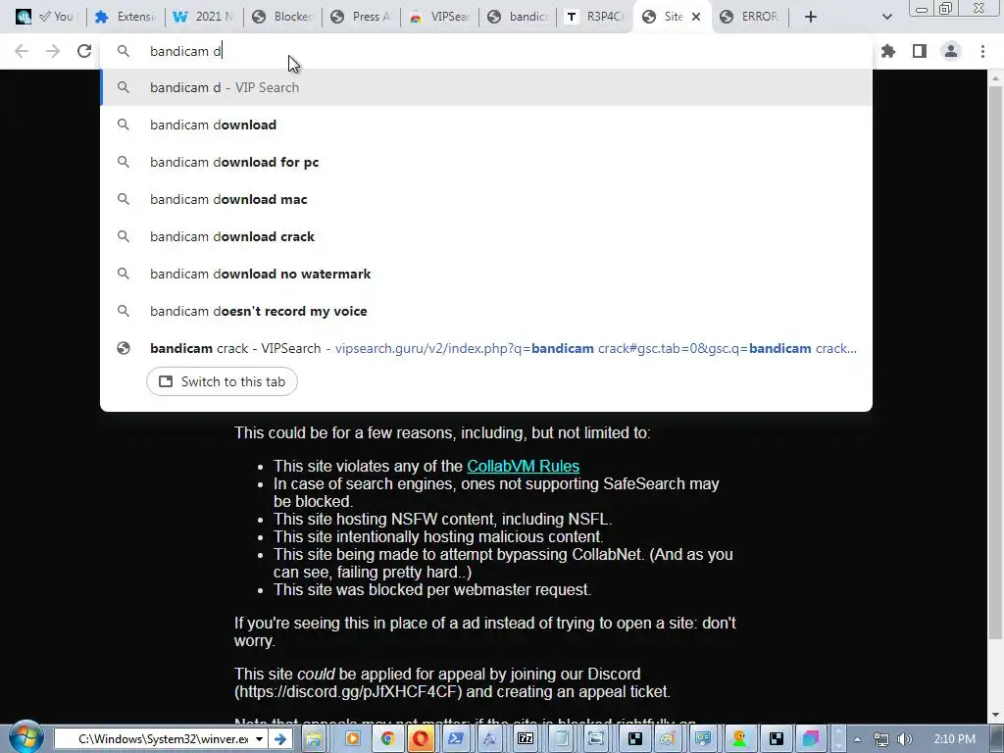This screenshot has width=1004, height=753.
Task: Choose 'bandicam download crack' suggestion
Action: [486, 236]
